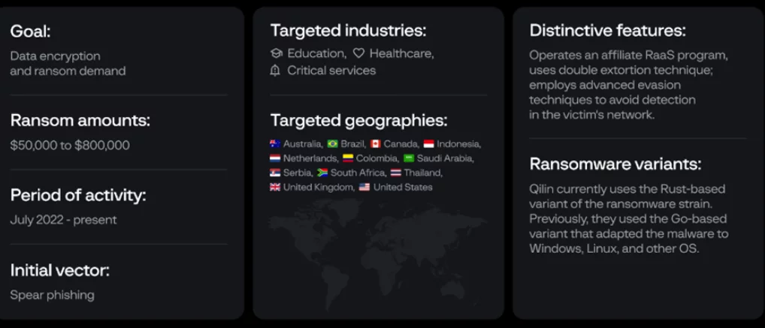
Task: Click the Canada flag icon
Action: (x=376, y=143)
